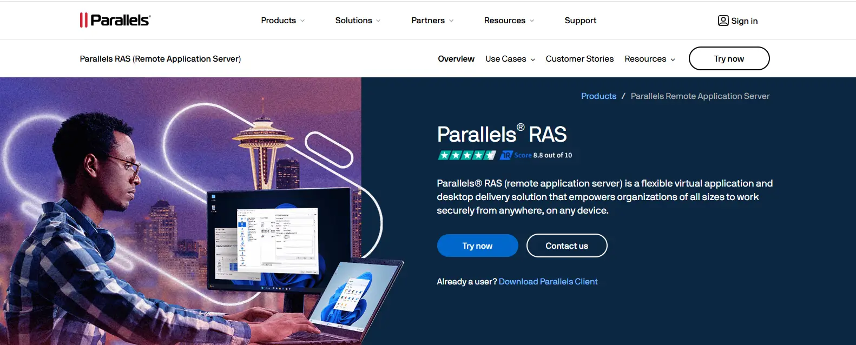Expand the top Resources chevron
This screenshot has width=856, height=345.
pyautogui.click(x=532, y=21)
